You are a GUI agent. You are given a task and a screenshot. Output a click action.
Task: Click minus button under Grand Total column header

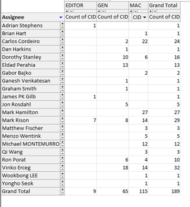(155, 11)
